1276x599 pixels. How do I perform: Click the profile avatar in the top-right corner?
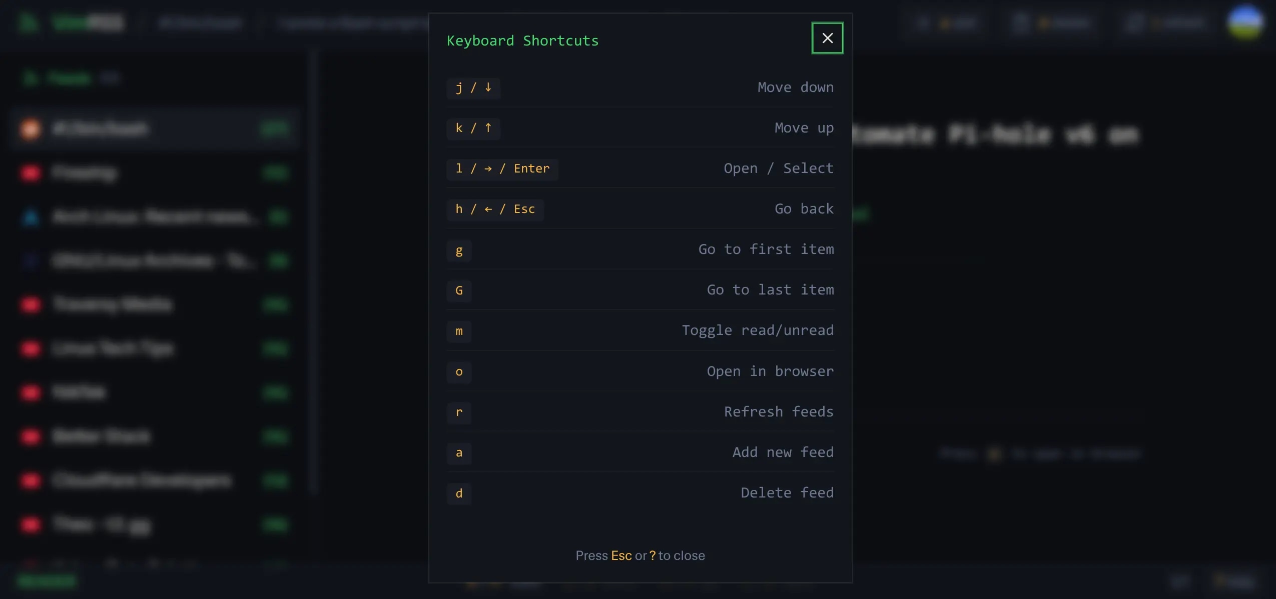(x=1246, y=22)
